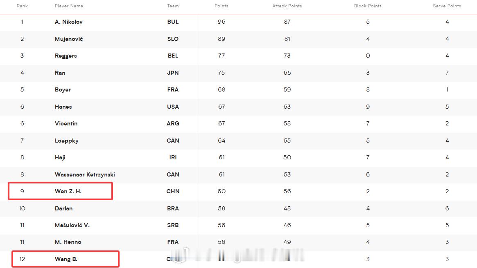Select the Reggers player name
The height and width of the screenshot is (268, 477).
click(66, 56)
